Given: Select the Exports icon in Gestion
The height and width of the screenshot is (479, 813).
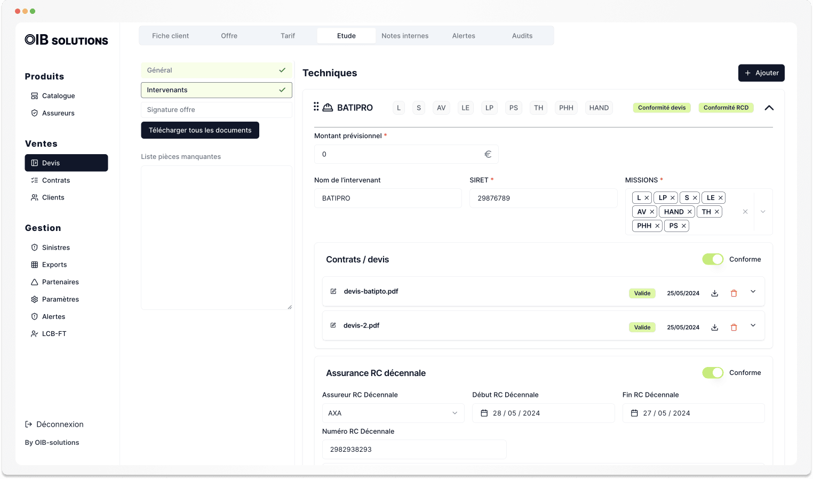Looking at the screenshot, I should tap(34, 265).
